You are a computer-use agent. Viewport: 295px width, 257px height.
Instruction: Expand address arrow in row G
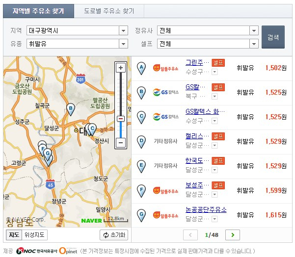pyautogui.click(x=215, y=219)
